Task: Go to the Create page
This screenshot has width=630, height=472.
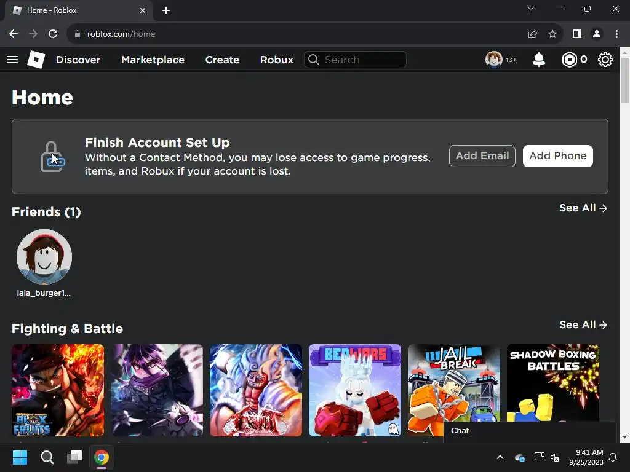Action: (222, 60)
